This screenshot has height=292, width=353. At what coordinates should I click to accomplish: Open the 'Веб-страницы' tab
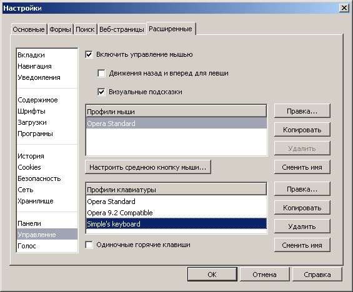(122, 29)
